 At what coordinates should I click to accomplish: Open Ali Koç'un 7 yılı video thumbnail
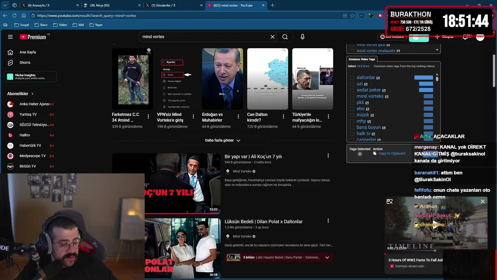pos(166,183)
